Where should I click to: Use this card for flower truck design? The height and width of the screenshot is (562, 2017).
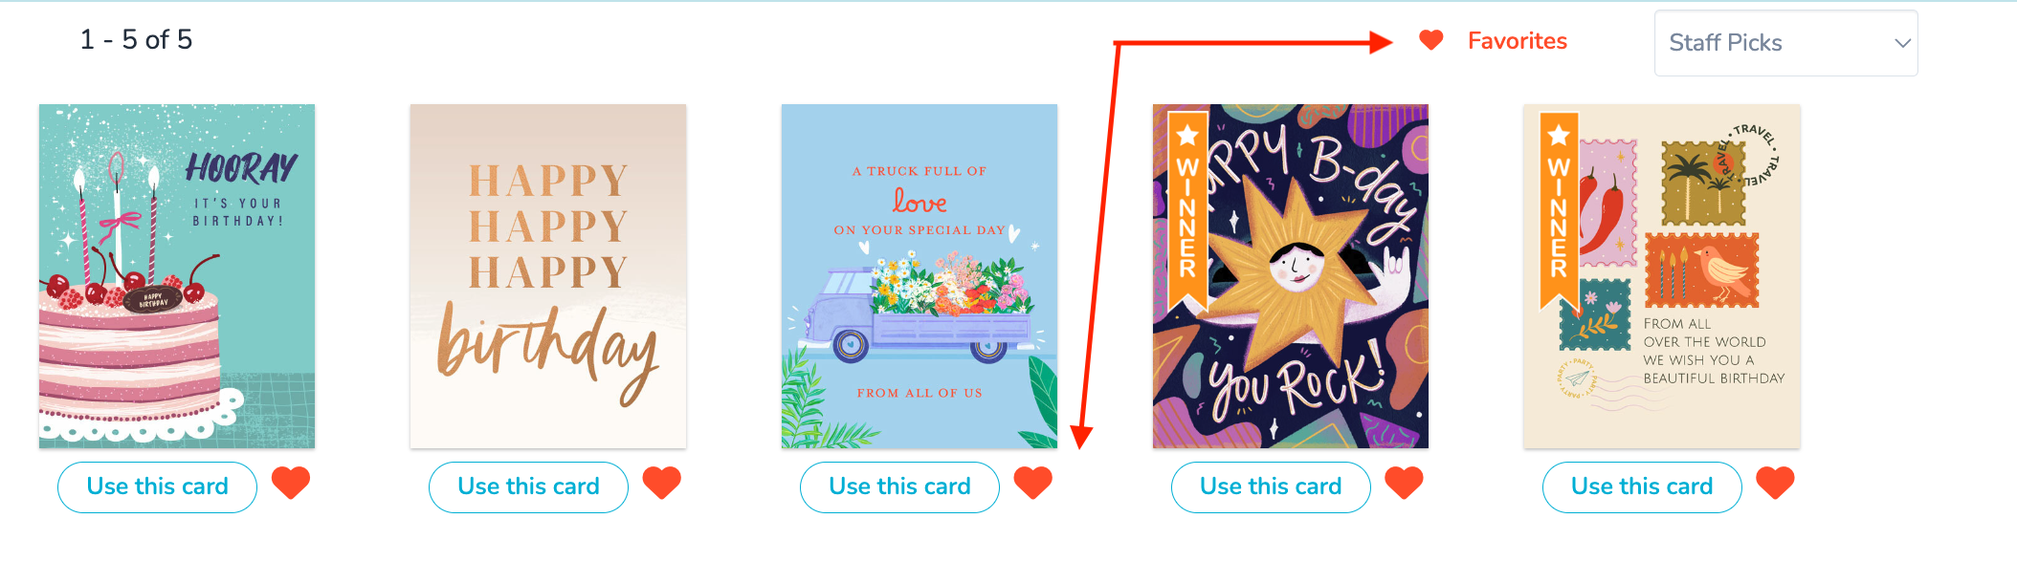pos(900,487)
